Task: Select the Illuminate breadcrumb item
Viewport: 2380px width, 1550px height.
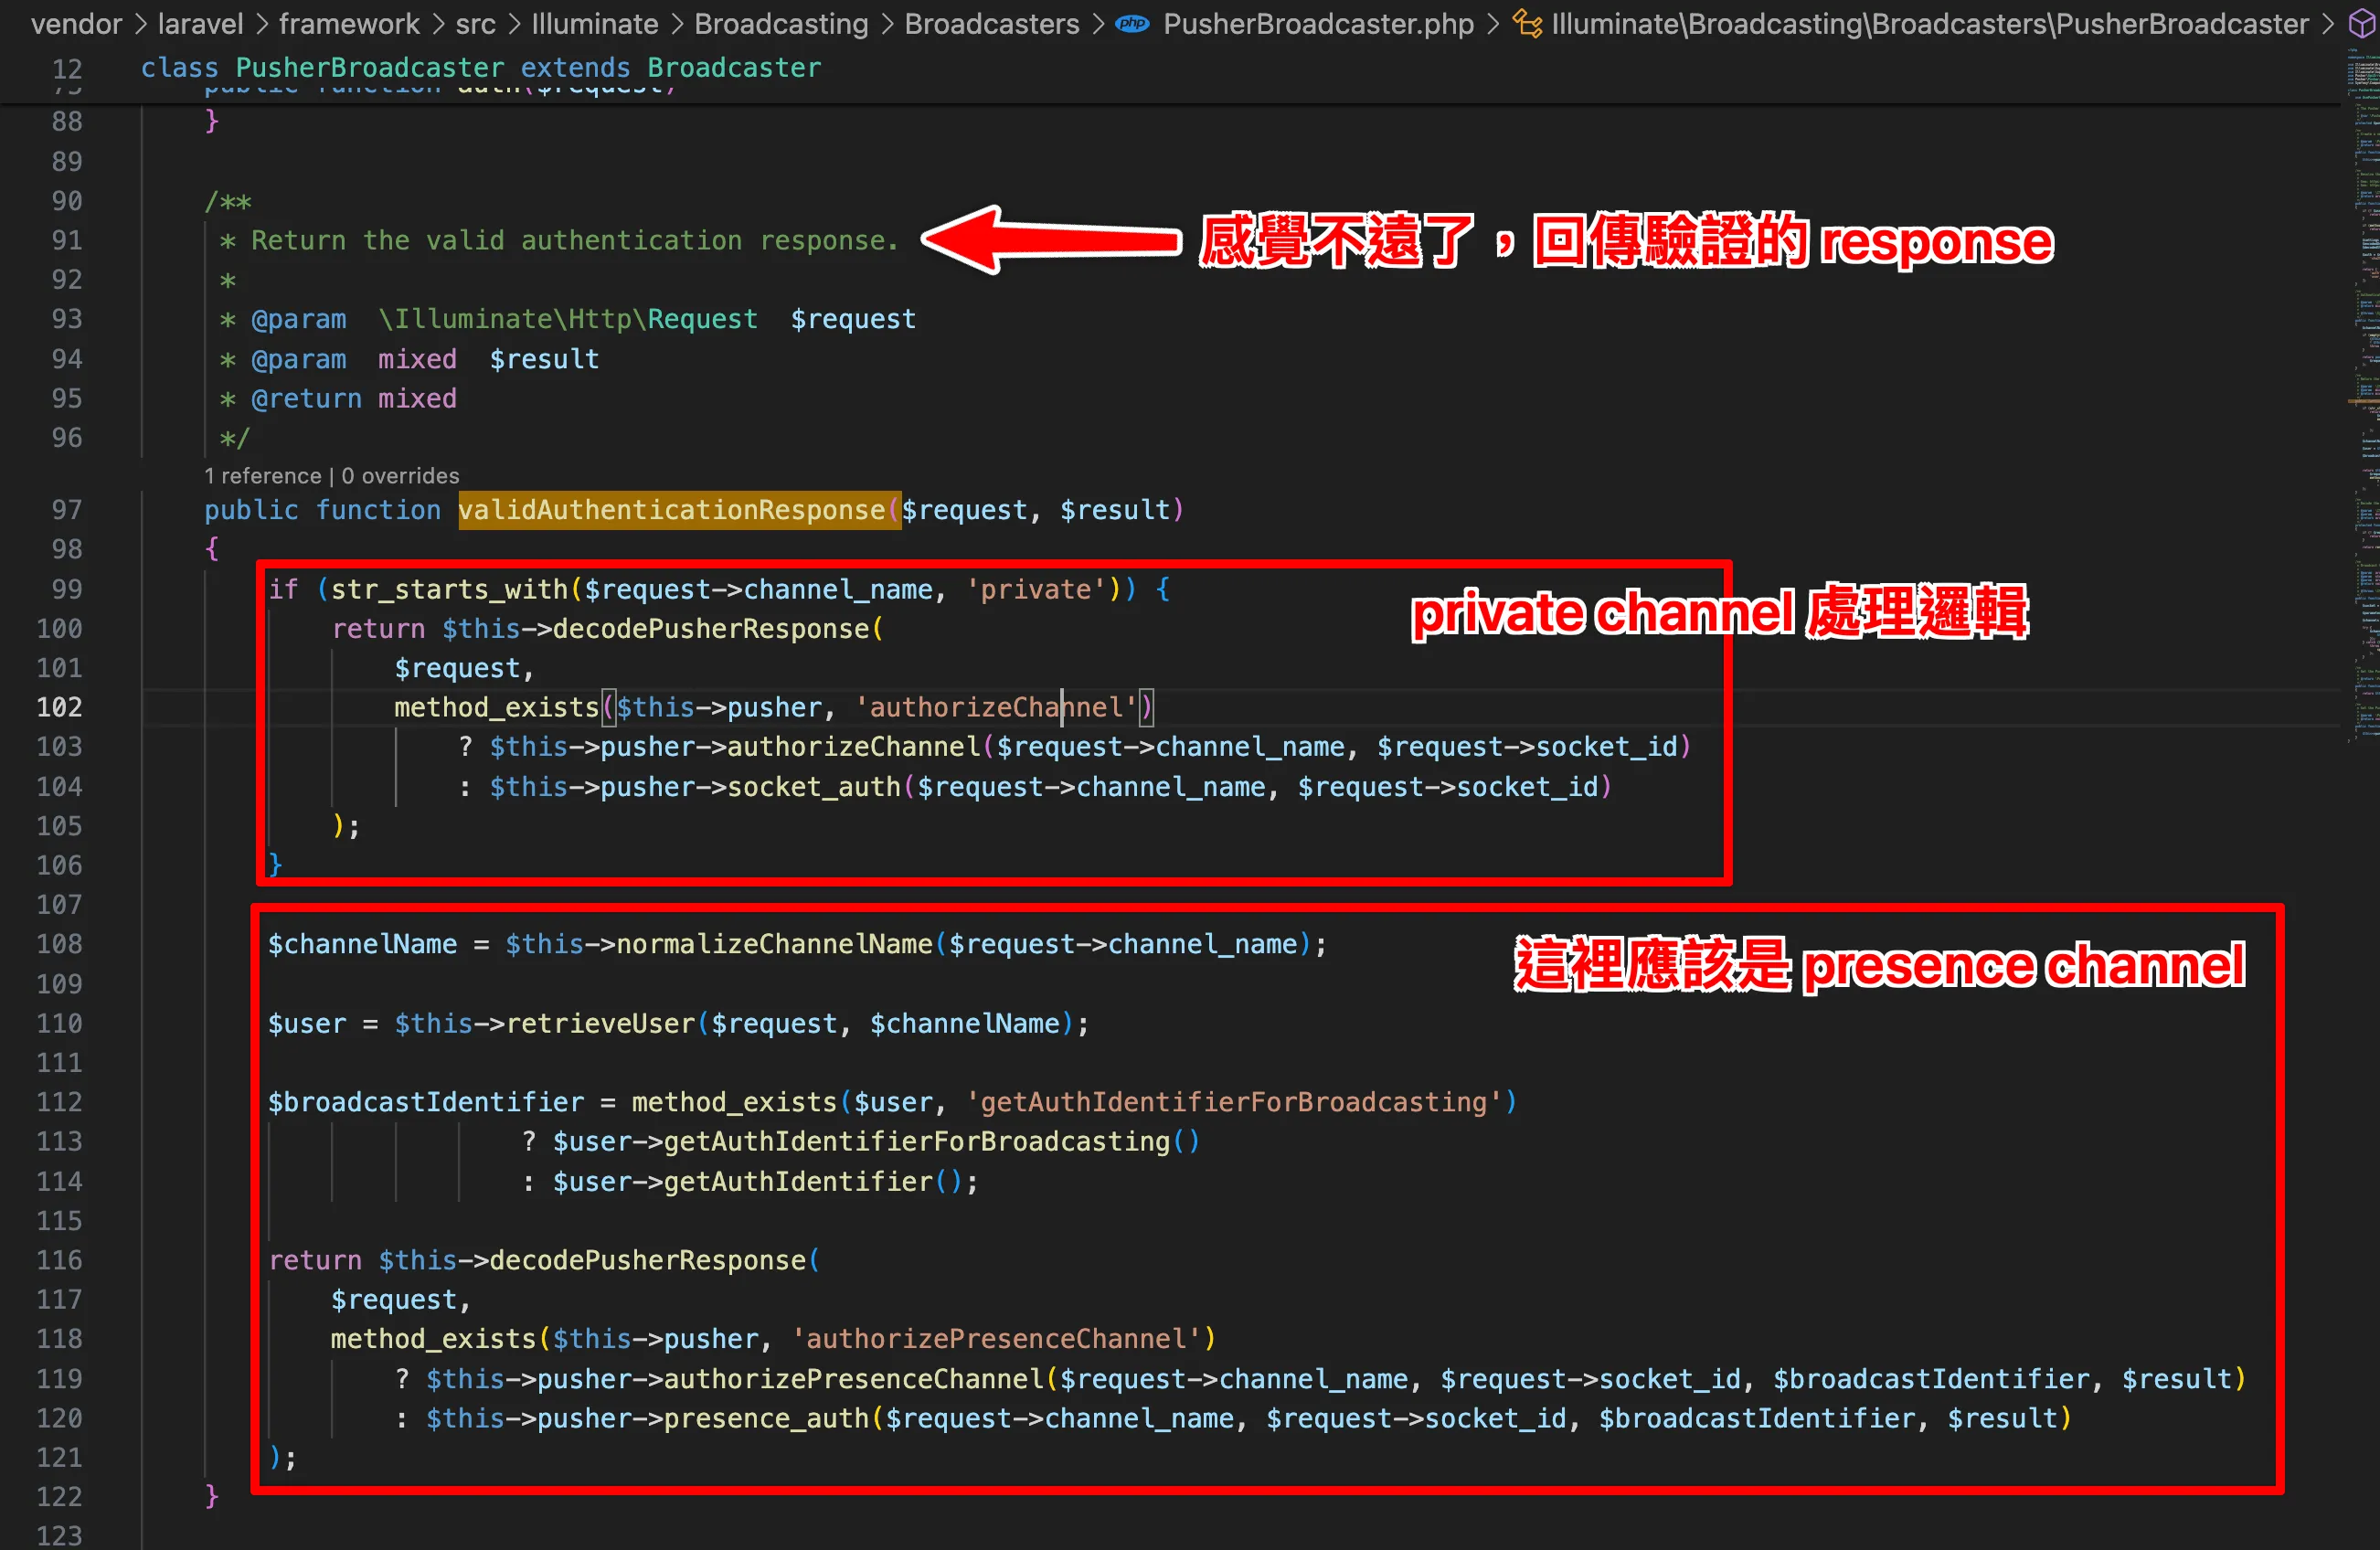Action: pos(594,23)
